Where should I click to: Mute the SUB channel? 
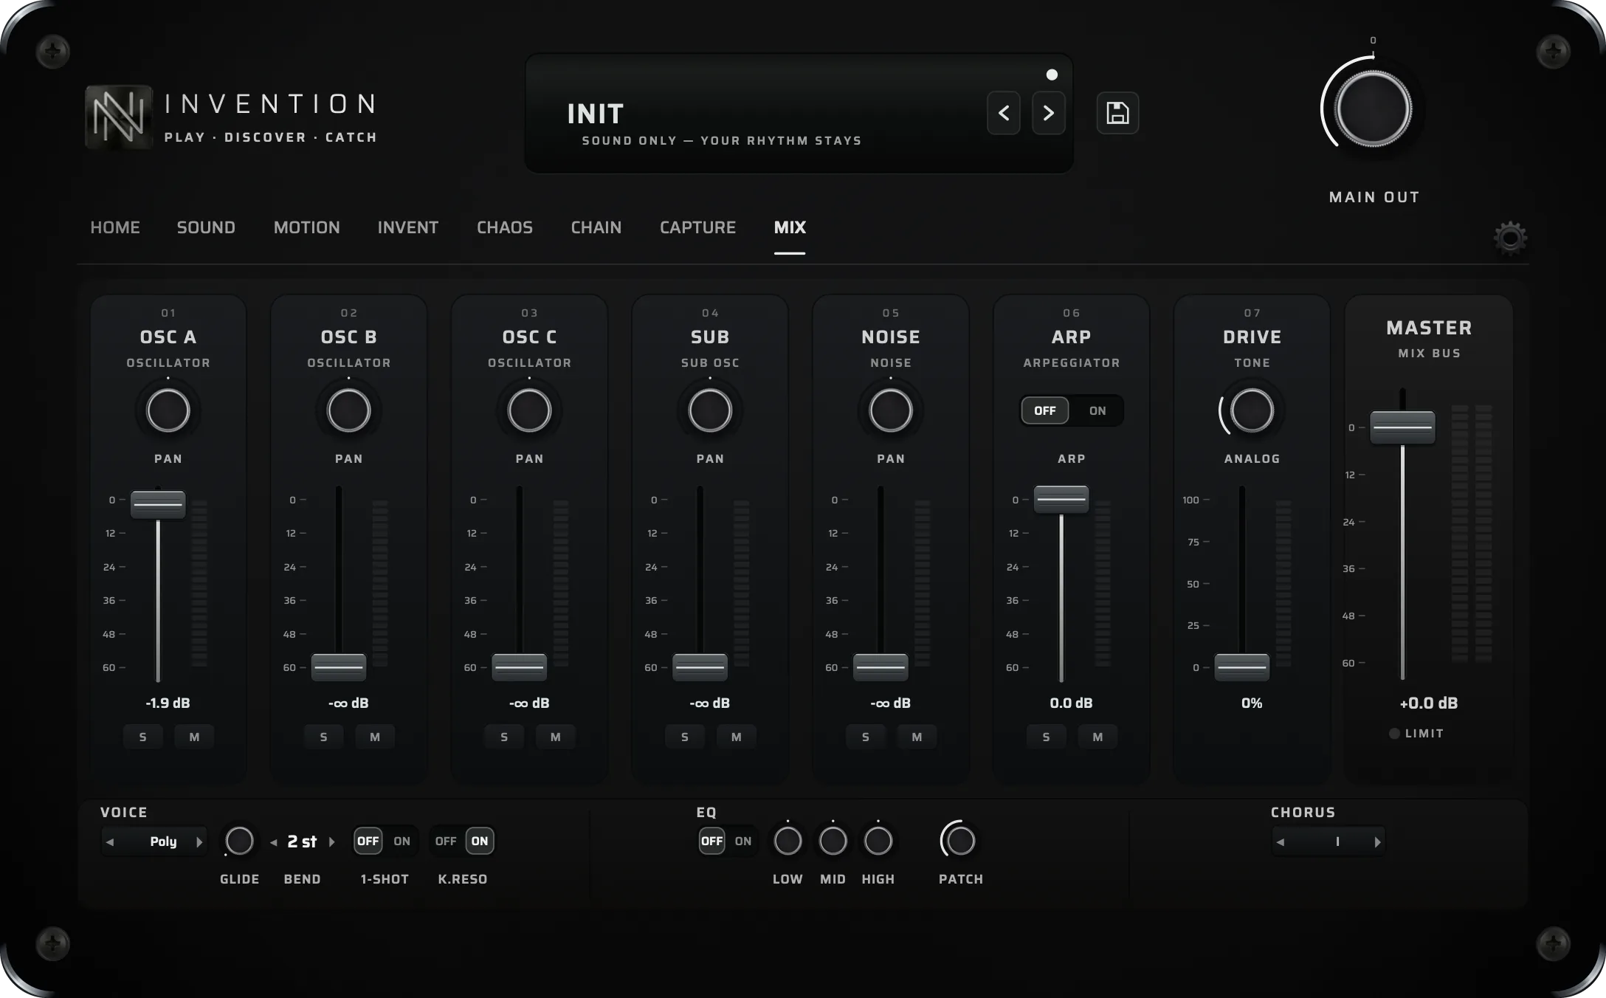pyautogui.click(x=736, y=737)
